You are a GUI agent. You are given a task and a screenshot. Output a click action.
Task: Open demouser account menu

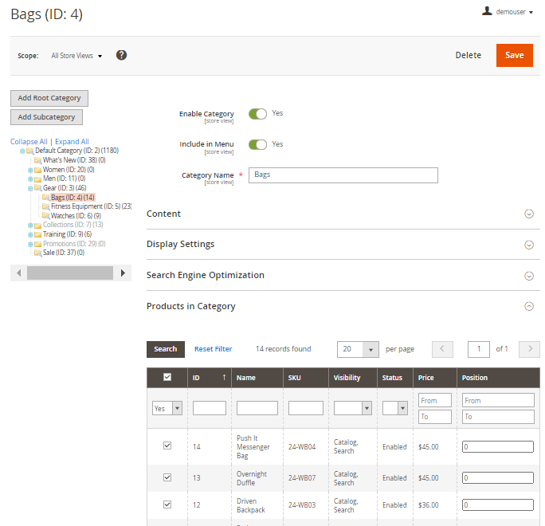(x=508, y=12)
